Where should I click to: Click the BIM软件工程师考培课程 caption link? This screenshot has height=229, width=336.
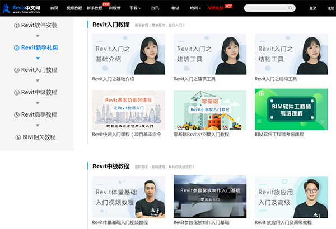[279, 135]
